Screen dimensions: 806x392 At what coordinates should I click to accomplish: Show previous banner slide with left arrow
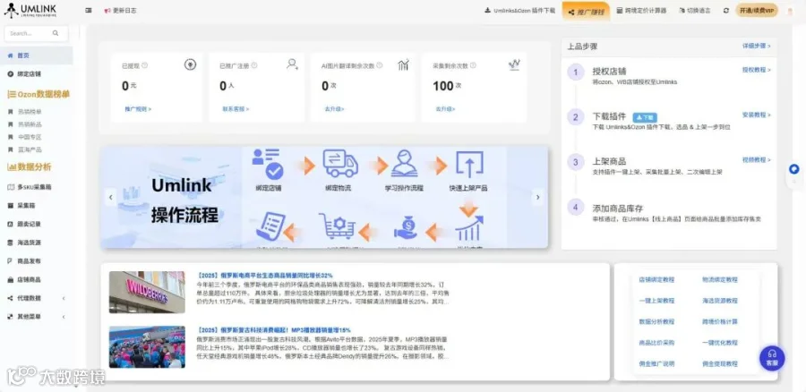[x=110, y=197]
